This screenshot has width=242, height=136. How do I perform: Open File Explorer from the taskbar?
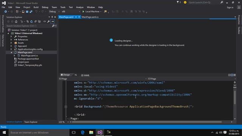pyautogui.click(x=91, y=133)
